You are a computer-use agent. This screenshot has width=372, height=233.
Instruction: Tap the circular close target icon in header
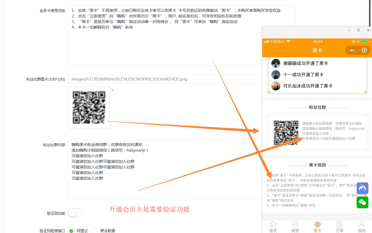pyautogui.click(x=364, y=51)
